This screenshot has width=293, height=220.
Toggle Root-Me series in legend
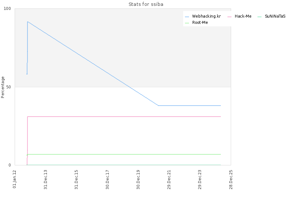pos(200,23)
